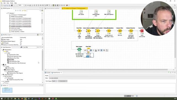This screenshot has height=100, width=177.
Task: Switch to module 2 ch 02 lesson 17 tab
Action: [75, 8]
